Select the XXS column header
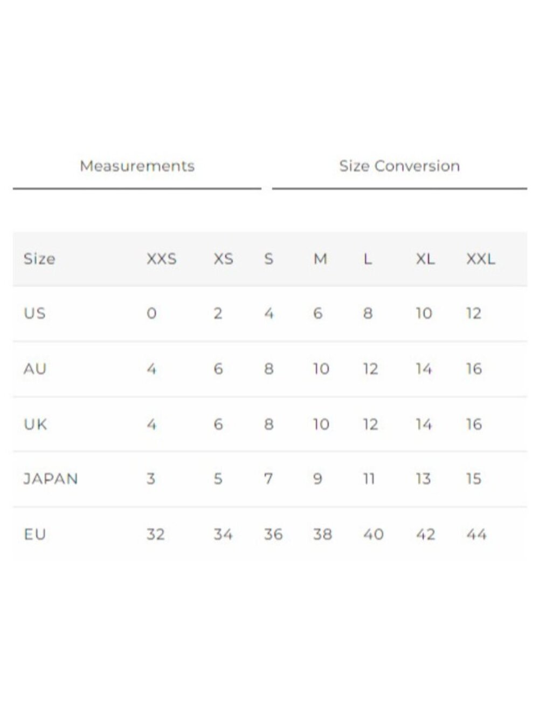This screenshot has height=719, width=539. pos(162,259)
